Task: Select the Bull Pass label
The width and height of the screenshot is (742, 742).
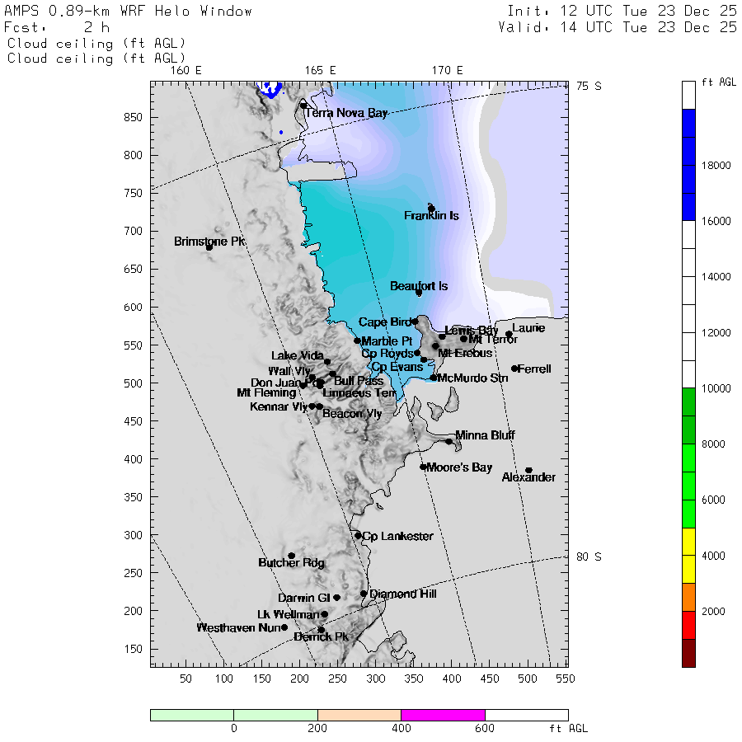Action: 359,381
